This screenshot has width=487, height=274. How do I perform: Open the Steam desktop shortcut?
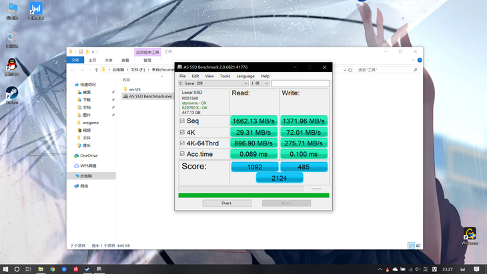(x=12, y=95)
